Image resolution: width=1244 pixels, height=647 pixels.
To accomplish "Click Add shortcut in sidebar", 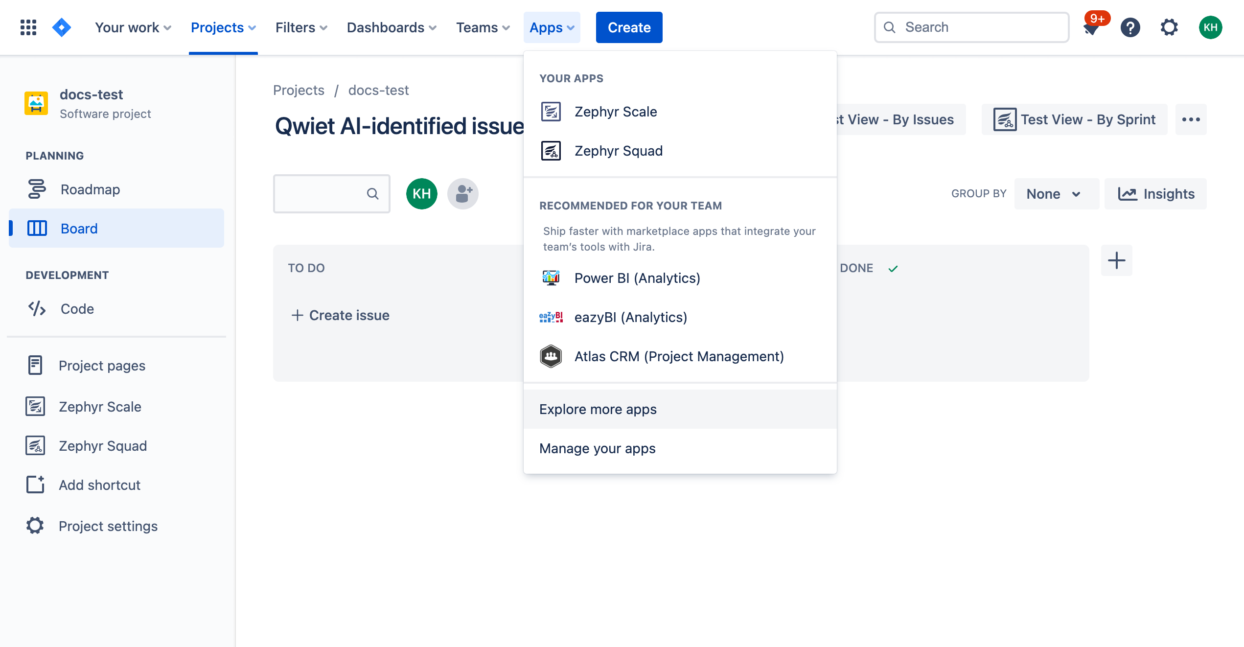I will (116, 485).
